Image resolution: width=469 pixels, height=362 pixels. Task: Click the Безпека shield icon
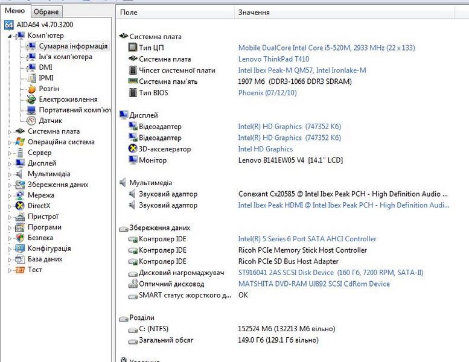pyautogui.click(x=20, y=238)
